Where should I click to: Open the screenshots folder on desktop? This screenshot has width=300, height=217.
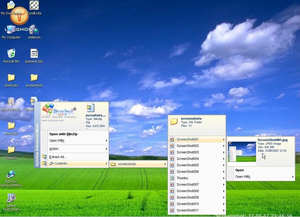click(34, 78)
